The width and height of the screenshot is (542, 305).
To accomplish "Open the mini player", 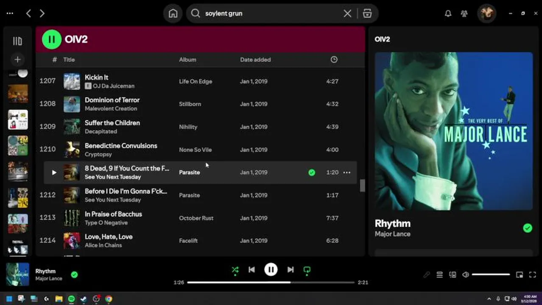I will point(520,274).
